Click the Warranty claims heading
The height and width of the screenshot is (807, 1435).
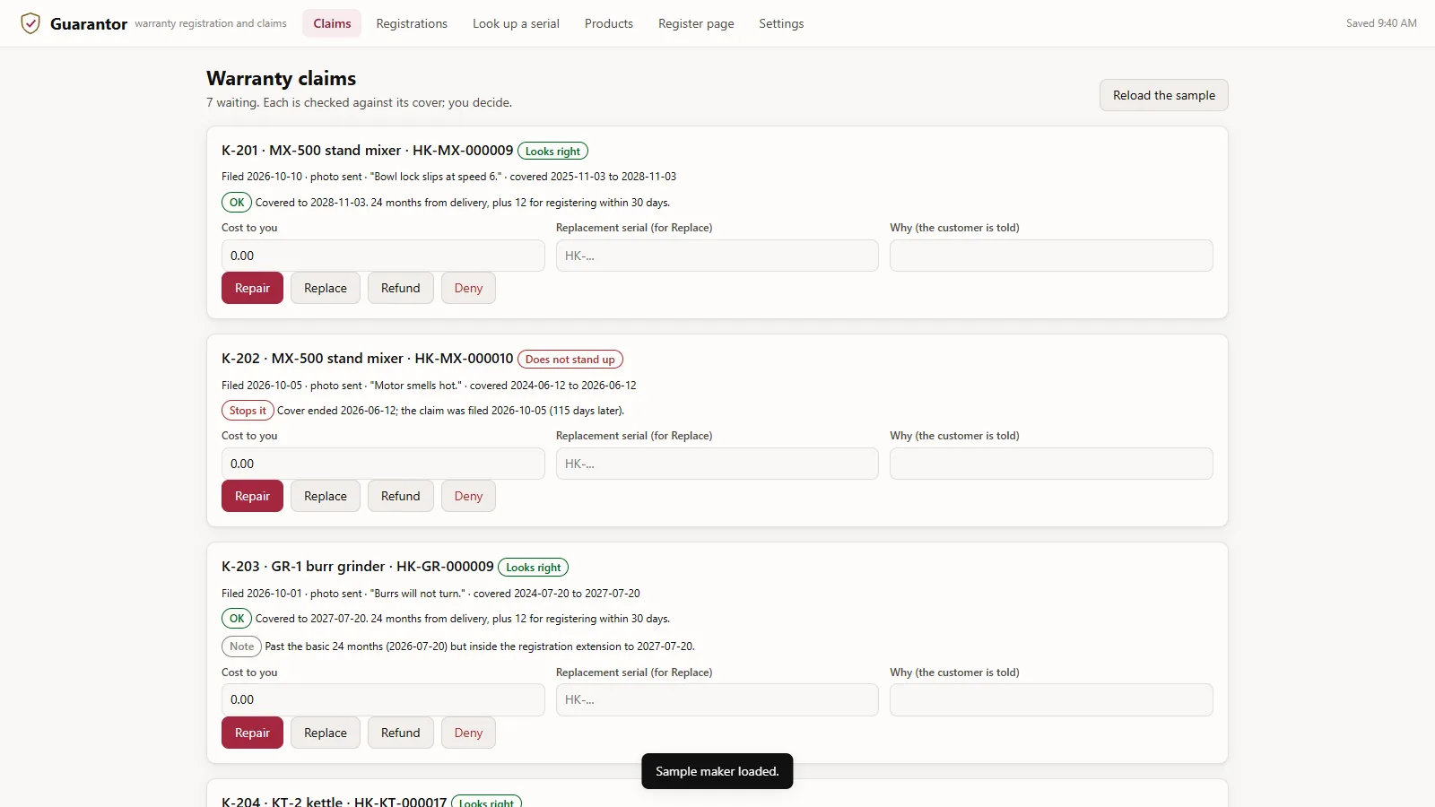(281, 79)
